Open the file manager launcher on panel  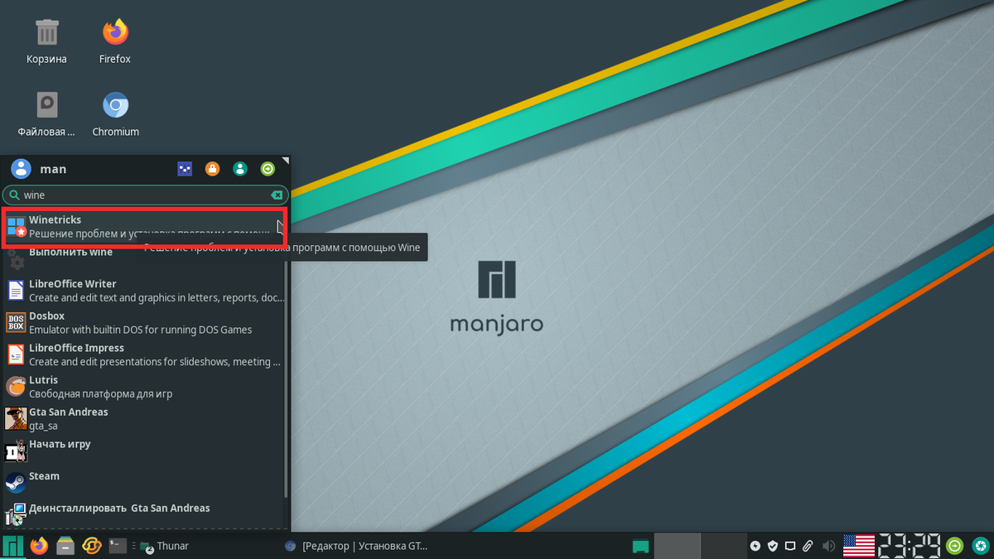pyautogui.click(x=65, y=546)
